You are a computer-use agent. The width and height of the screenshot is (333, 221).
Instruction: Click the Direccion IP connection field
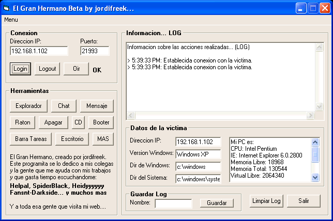39,51
